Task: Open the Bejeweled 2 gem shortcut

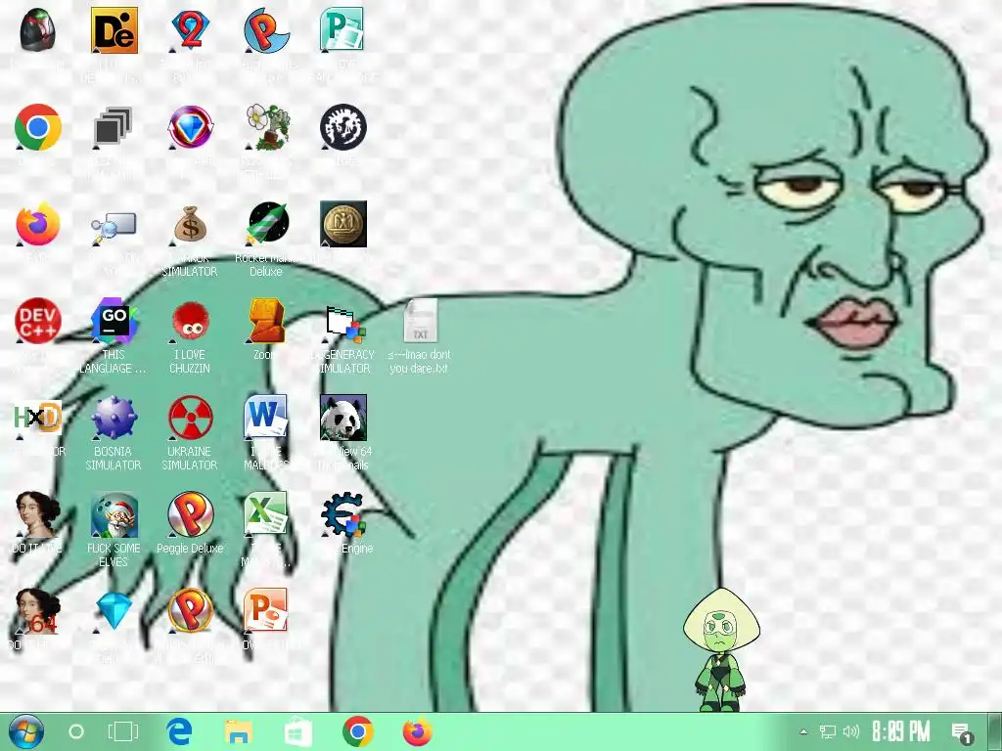Action: tap(190, 30)
